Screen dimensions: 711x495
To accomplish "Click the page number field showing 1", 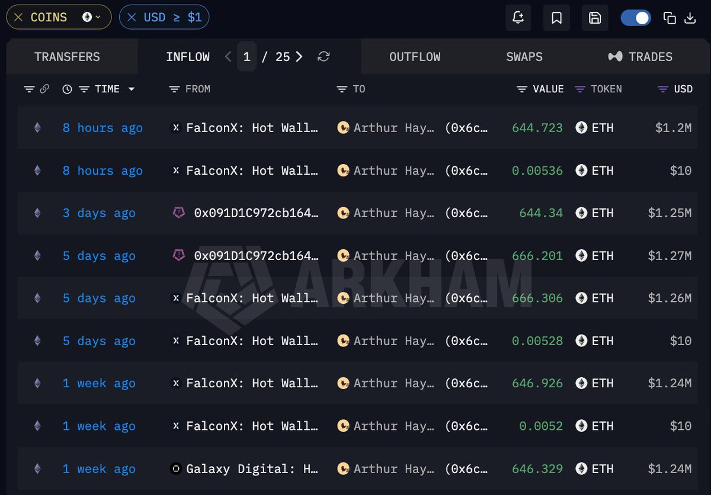I will 246,57.
